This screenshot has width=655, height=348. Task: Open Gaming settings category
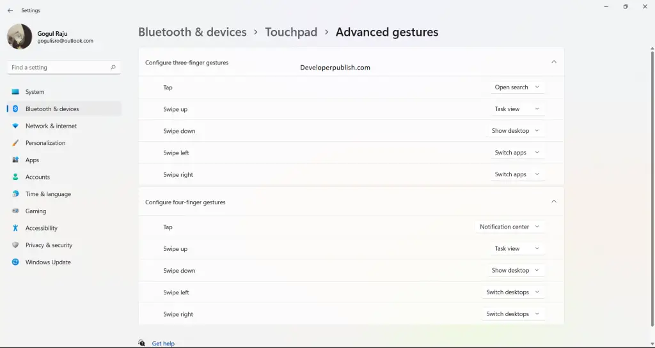pyautogui.click(x=64, y=211)
